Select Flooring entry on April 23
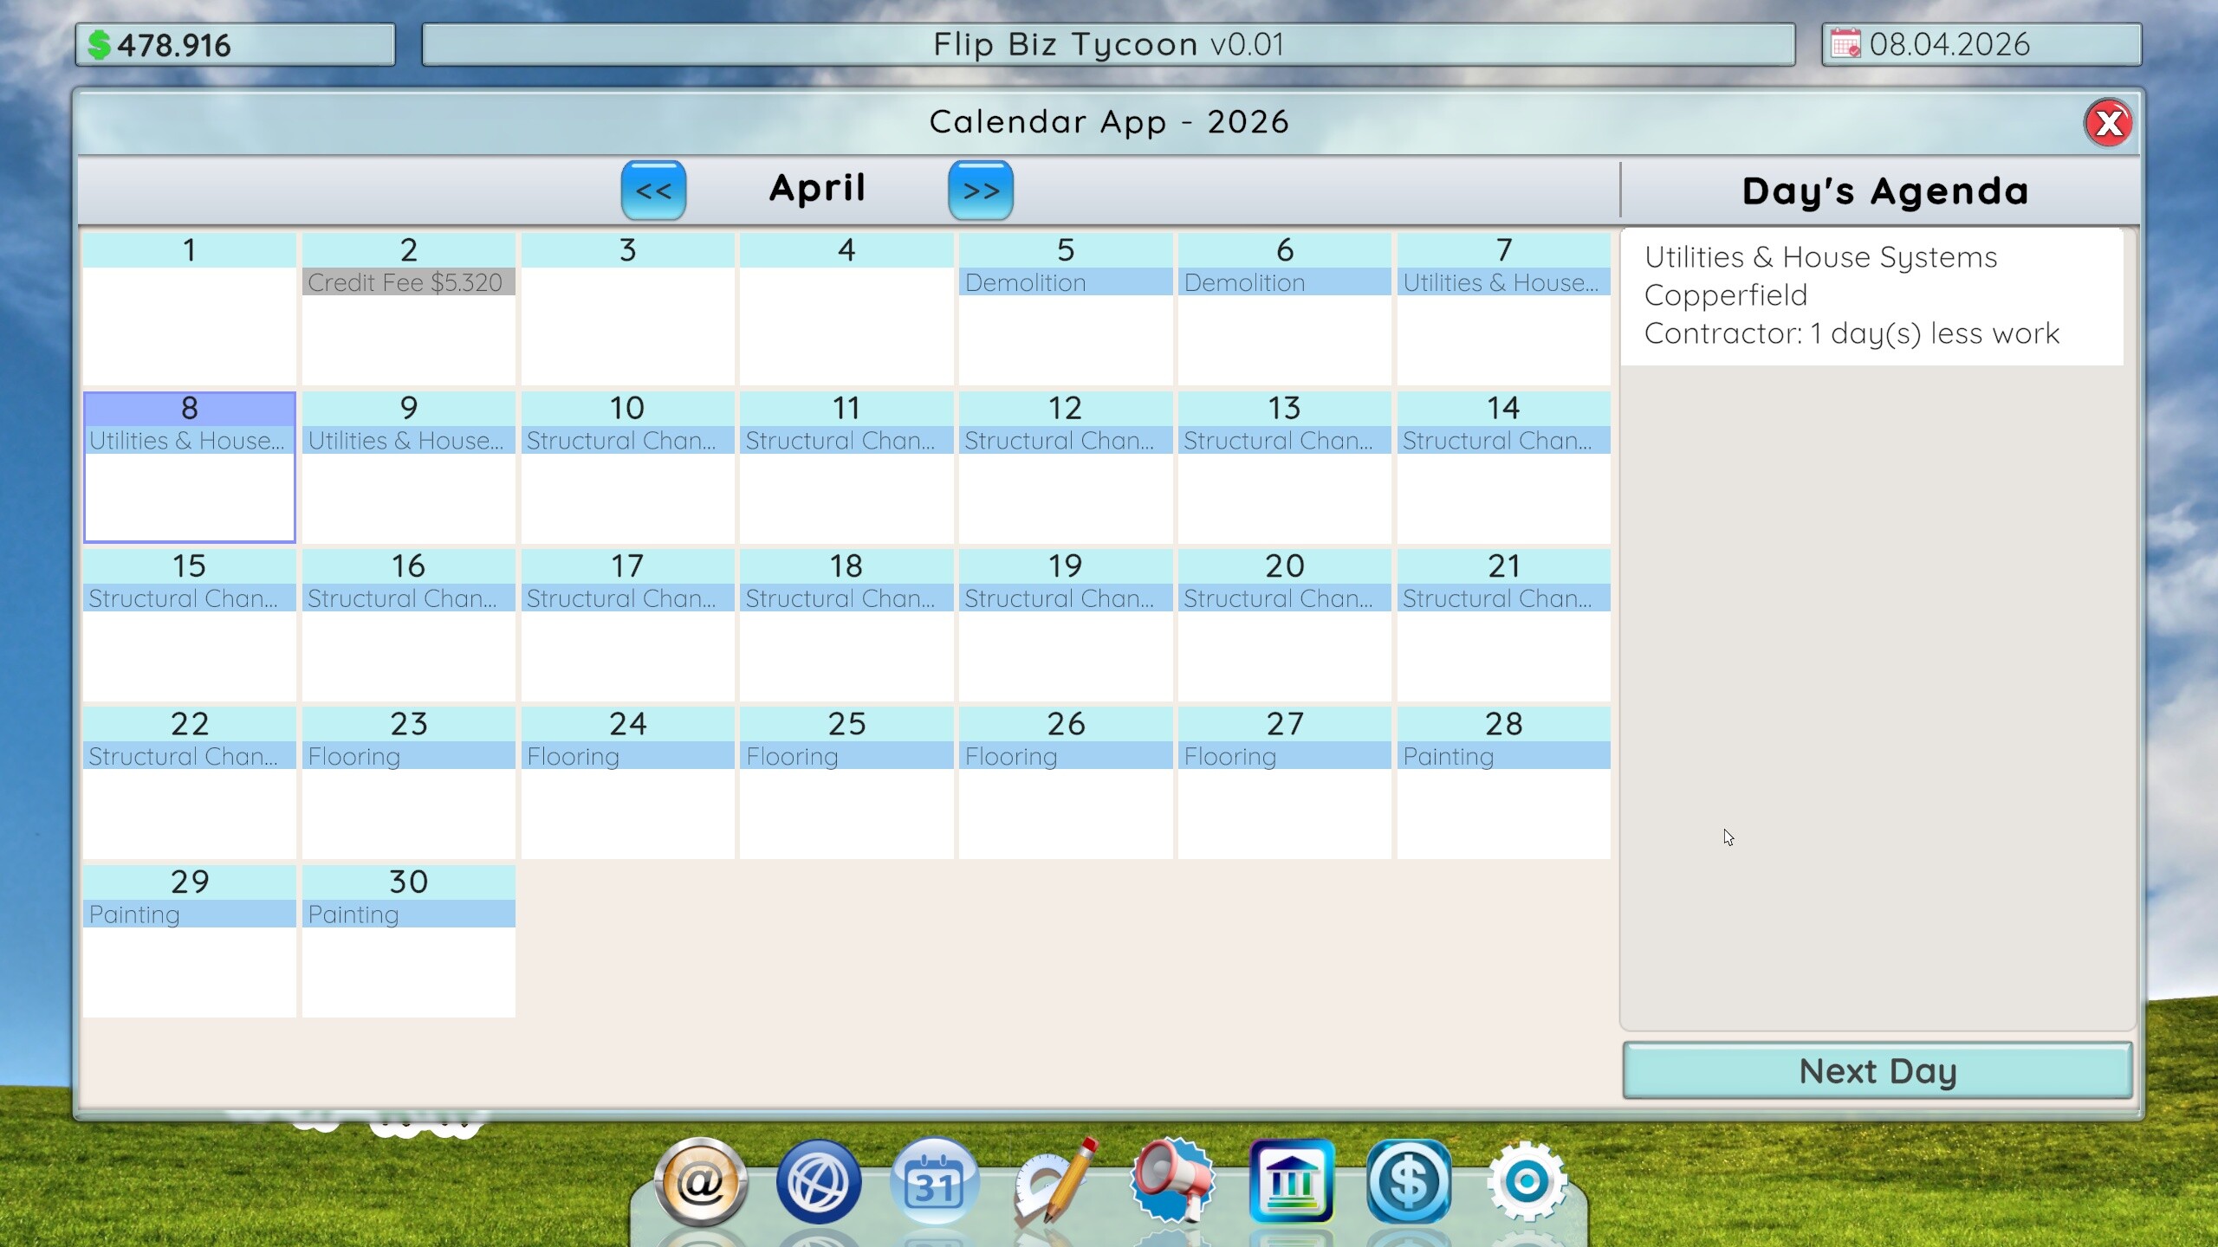Screen dimensions: 2218x1247 [x=408, y=756]
